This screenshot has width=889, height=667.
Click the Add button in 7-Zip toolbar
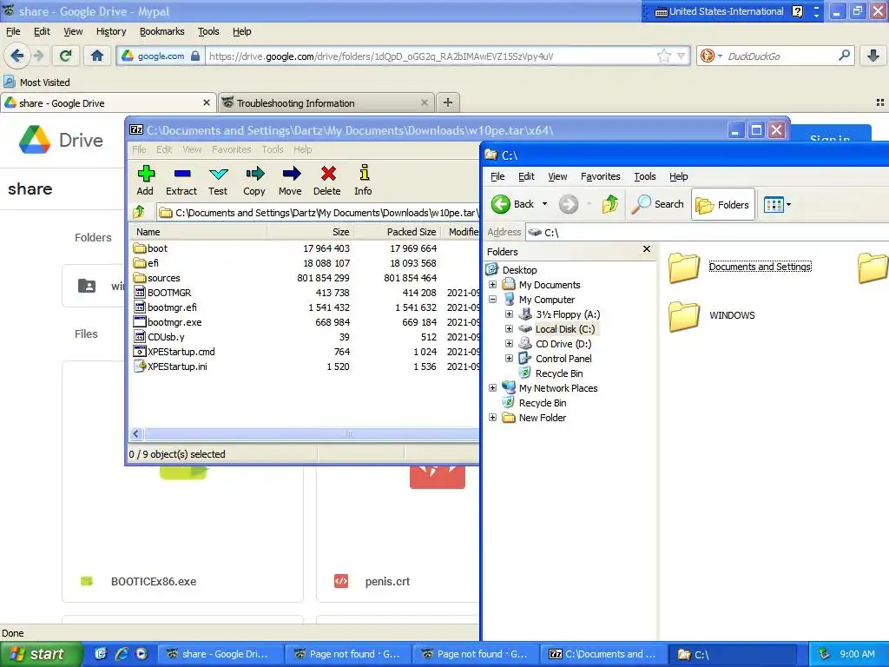coord(145,181)
